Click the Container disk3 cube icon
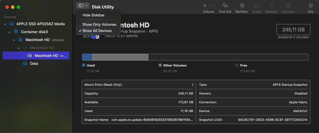 (x=16, y=32)
